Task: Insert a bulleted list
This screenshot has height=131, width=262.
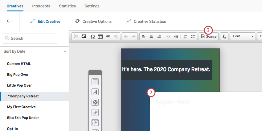Action: coord(193,36)
